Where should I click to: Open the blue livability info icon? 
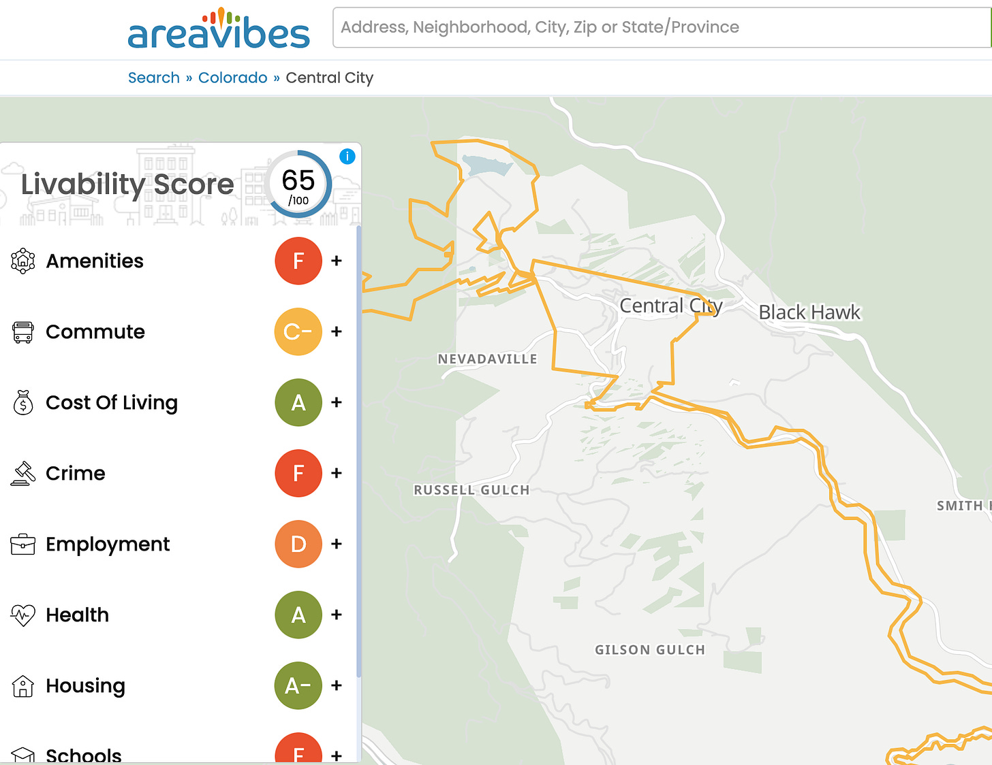(x=347, y=157)
